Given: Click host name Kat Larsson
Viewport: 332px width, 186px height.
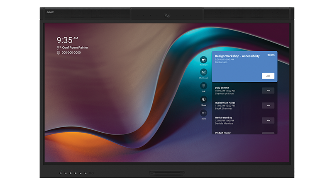Looking at the screenshot, I should 221,62.
